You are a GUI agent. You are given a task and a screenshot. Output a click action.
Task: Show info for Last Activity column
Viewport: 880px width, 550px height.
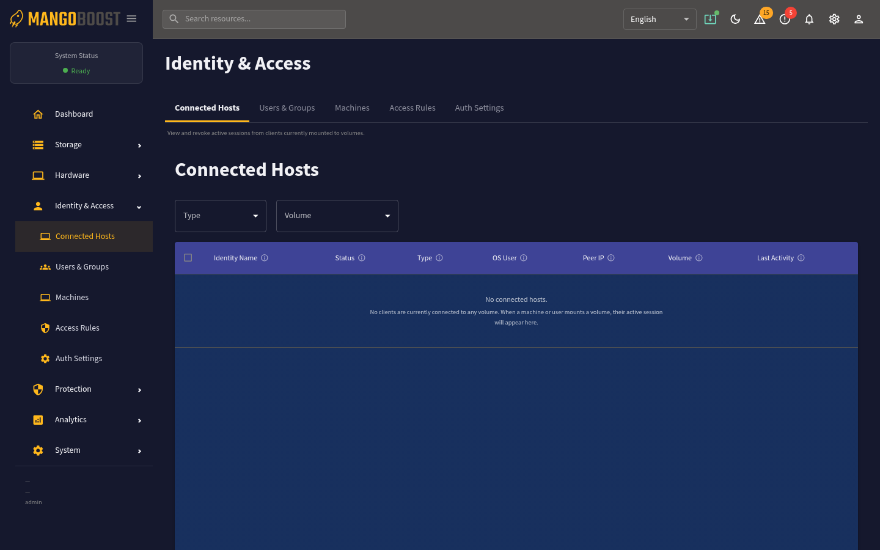801,258
